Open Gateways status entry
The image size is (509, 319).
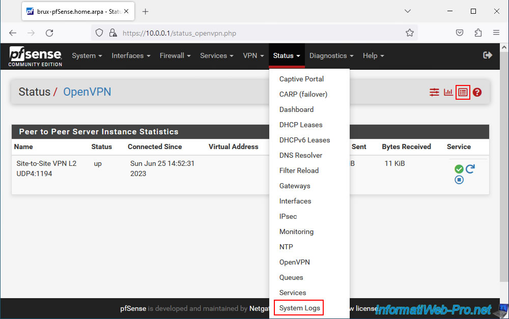[295, 186]
